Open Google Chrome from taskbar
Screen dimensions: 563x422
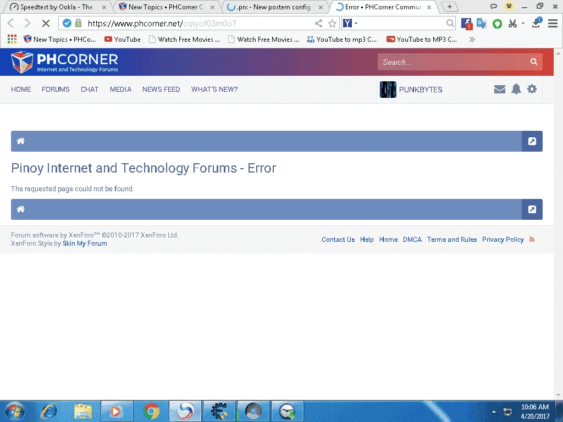tap(151, 411)
